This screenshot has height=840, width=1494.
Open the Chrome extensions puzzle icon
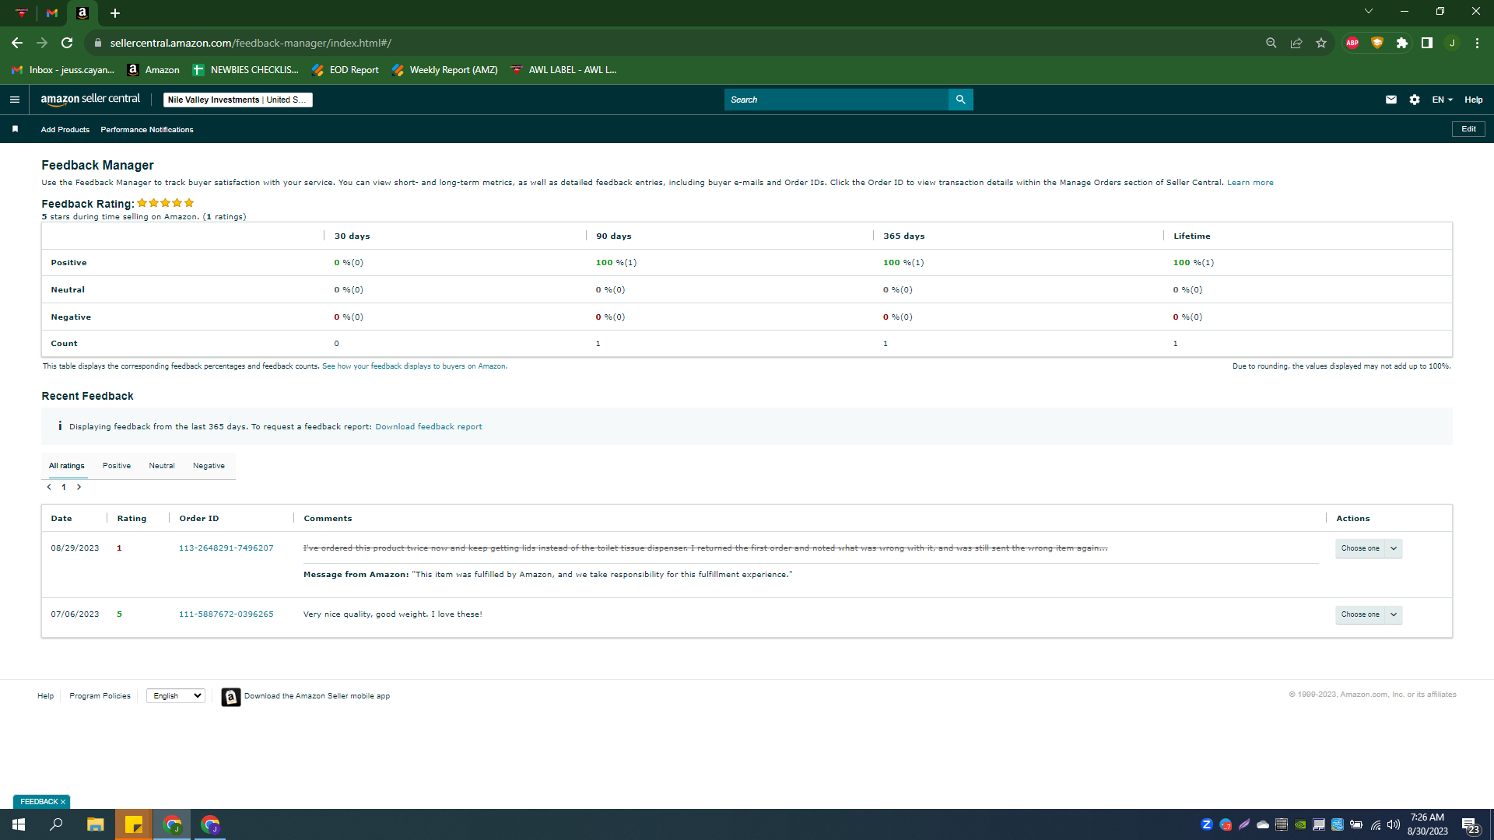(1402, 43)
